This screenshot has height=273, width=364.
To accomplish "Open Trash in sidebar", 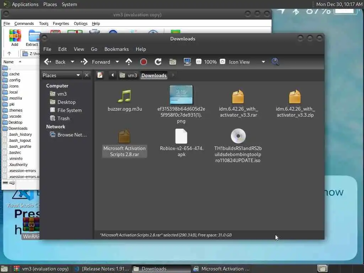I will pos(60,118).
